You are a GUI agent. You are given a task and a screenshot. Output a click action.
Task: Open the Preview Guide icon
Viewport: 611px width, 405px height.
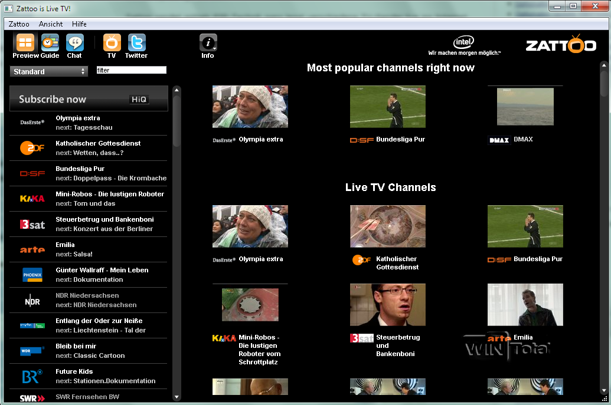(x=25, y=42)
